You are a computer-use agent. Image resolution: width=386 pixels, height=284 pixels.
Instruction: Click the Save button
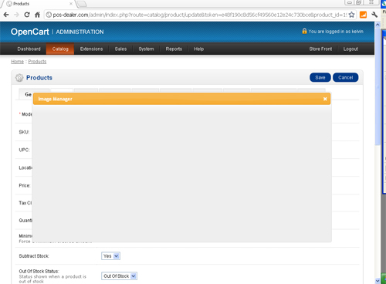(x=320, y=77)
